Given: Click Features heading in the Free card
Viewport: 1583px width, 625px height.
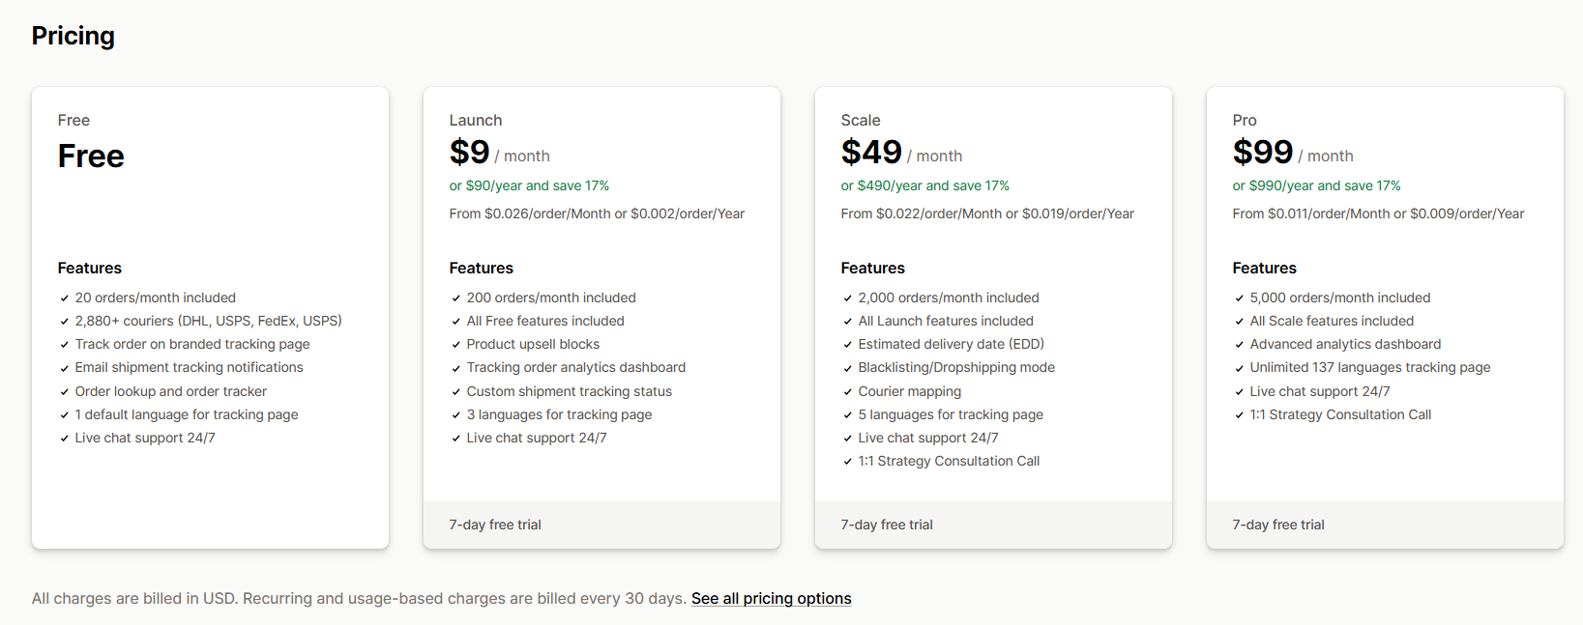Looking at the screenshot, I should (90, 268).
